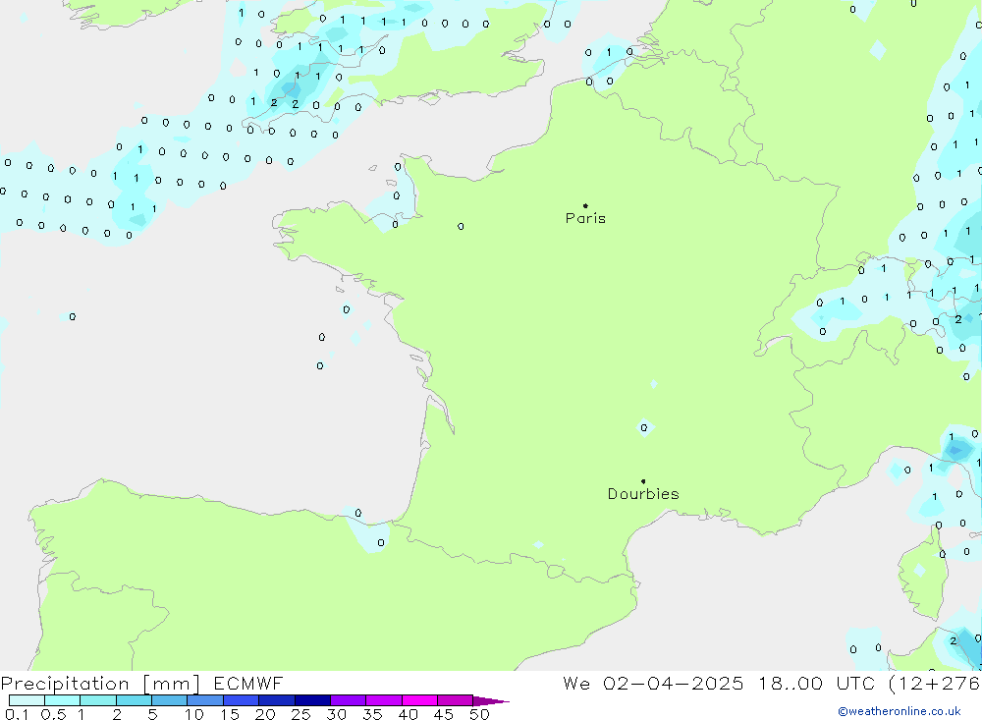The image size is (982, 720).
Task: Click the legend label '30'
Action: pos(336,714)
